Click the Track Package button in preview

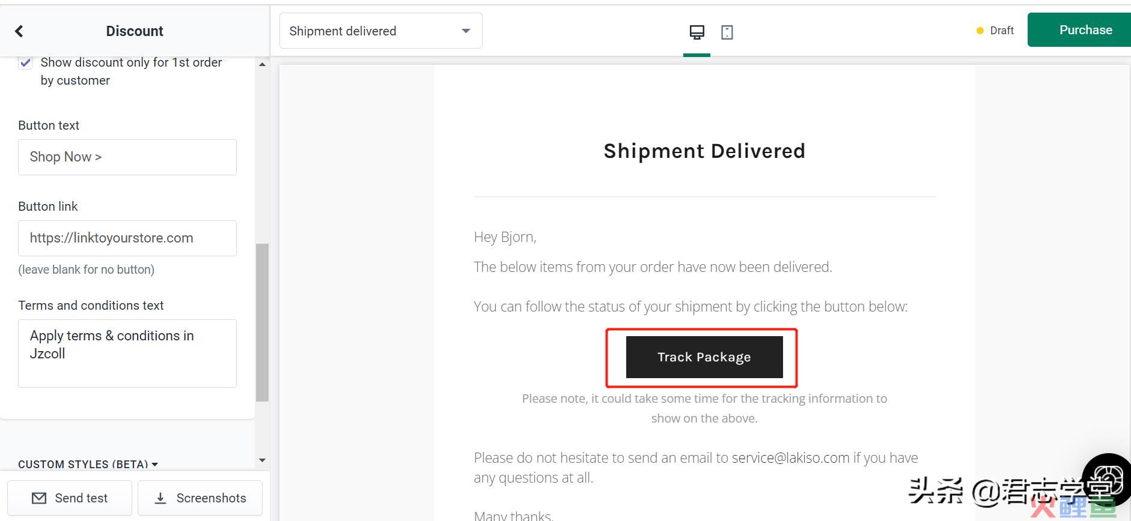[x=704, y=357]
